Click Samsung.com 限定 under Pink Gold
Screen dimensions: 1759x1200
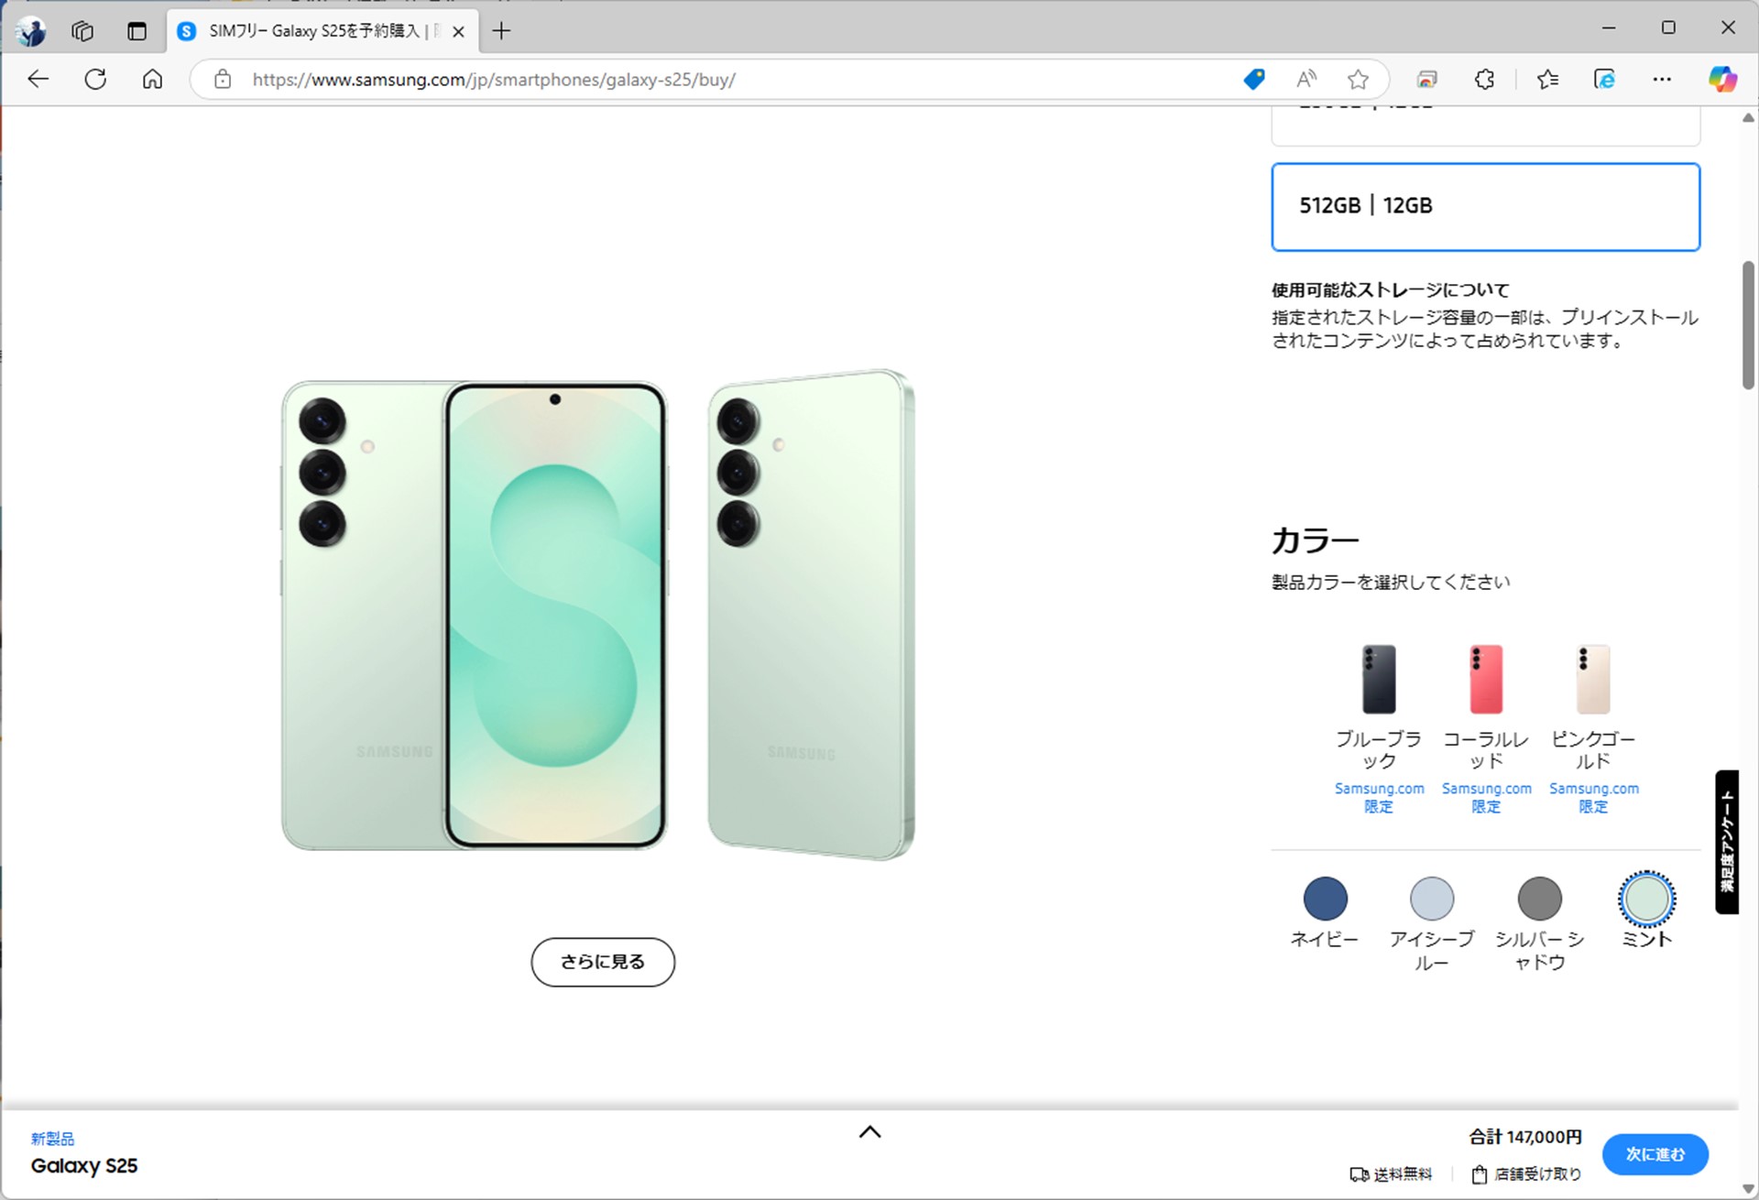1593,798
